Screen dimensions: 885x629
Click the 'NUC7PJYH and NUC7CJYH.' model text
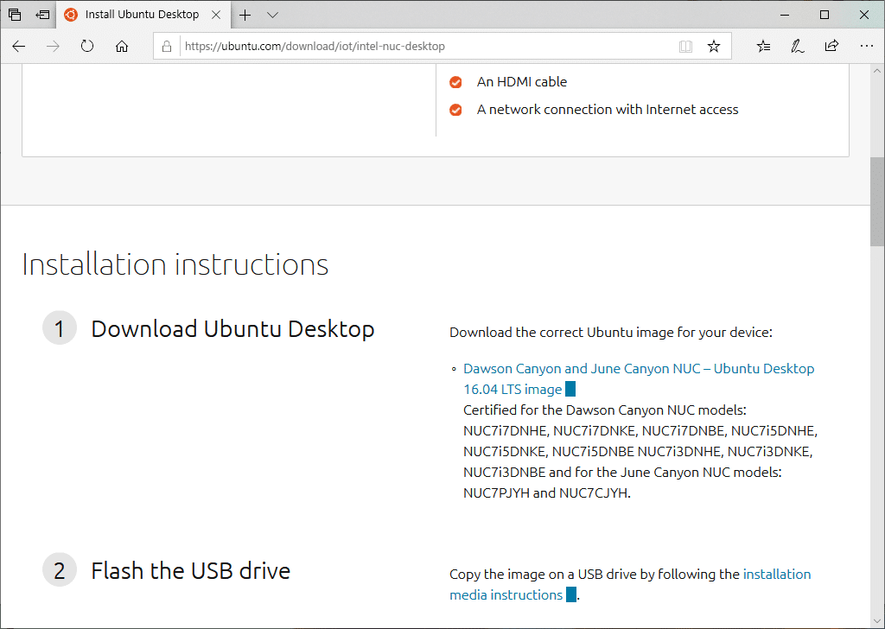click(x=547, y=493)
